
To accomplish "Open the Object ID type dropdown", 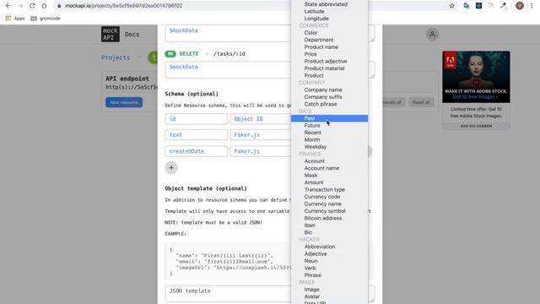I will 261,119.
